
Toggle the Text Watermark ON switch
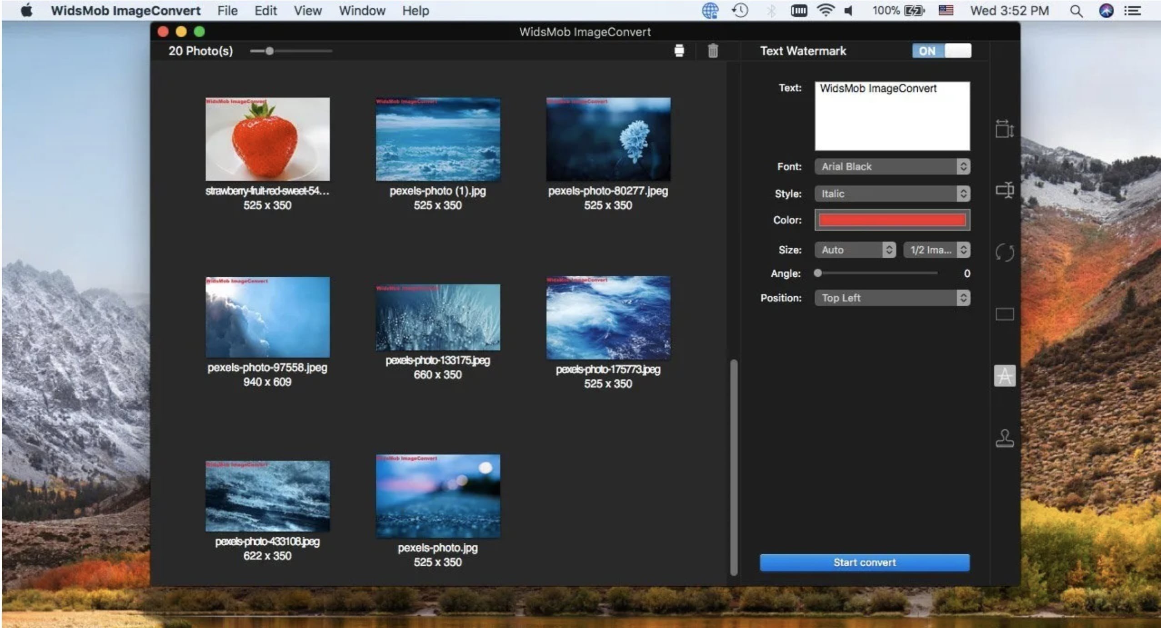(941, 51)
